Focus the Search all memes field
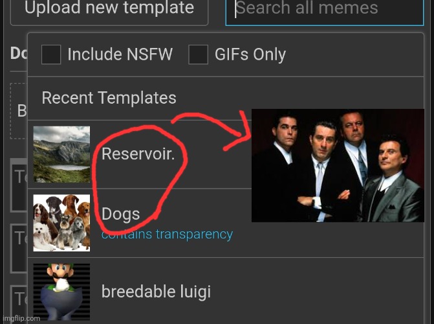Image resolution: width=434 pixels, height=324 pixels. point(325,11)
